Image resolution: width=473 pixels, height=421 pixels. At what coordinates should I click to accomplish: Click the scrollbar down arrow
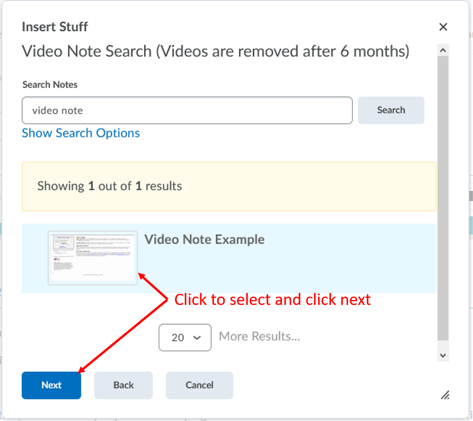click(443, 355)
